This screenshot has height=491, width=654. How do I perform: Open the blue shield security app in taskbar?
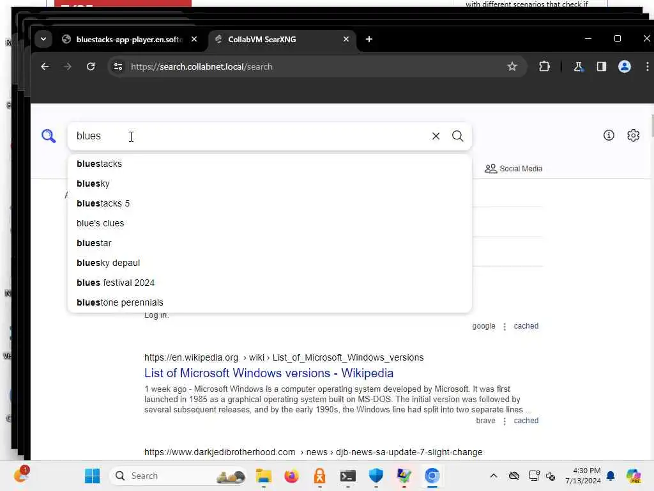coord(376,476)
